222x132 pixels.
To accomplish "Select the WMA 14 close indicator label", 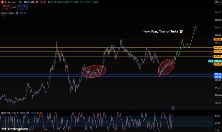I will tap(8, 13).
